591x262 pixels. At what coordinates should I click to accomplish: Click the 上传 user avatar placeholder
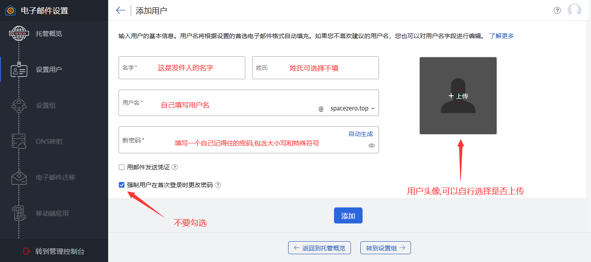tap(458, 96)
